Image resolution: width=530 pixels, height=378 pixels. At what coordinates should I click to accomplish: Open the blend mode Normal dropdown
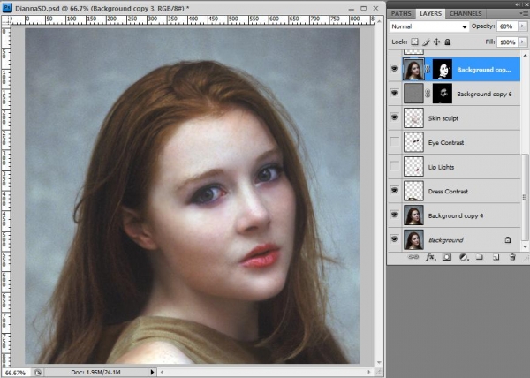[429, 26]
